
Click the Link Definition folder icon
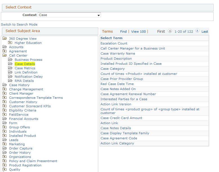(x=10, y=72)
